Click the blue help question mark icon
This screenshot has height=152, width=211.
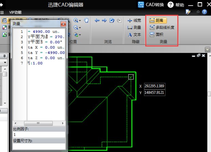pos(205,12)
